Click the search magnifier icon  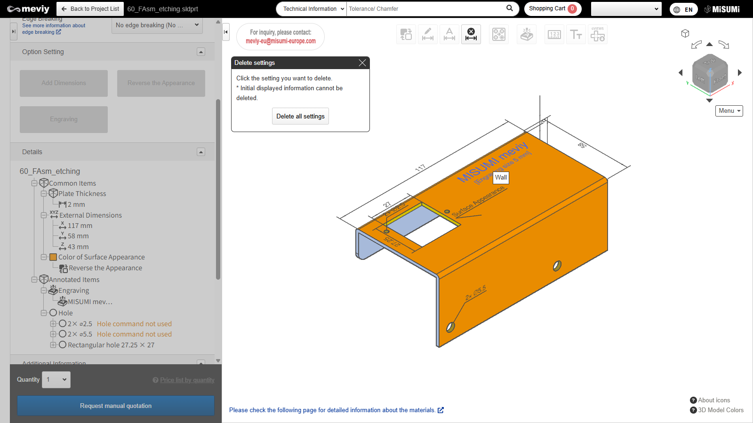tap(510, 8)
